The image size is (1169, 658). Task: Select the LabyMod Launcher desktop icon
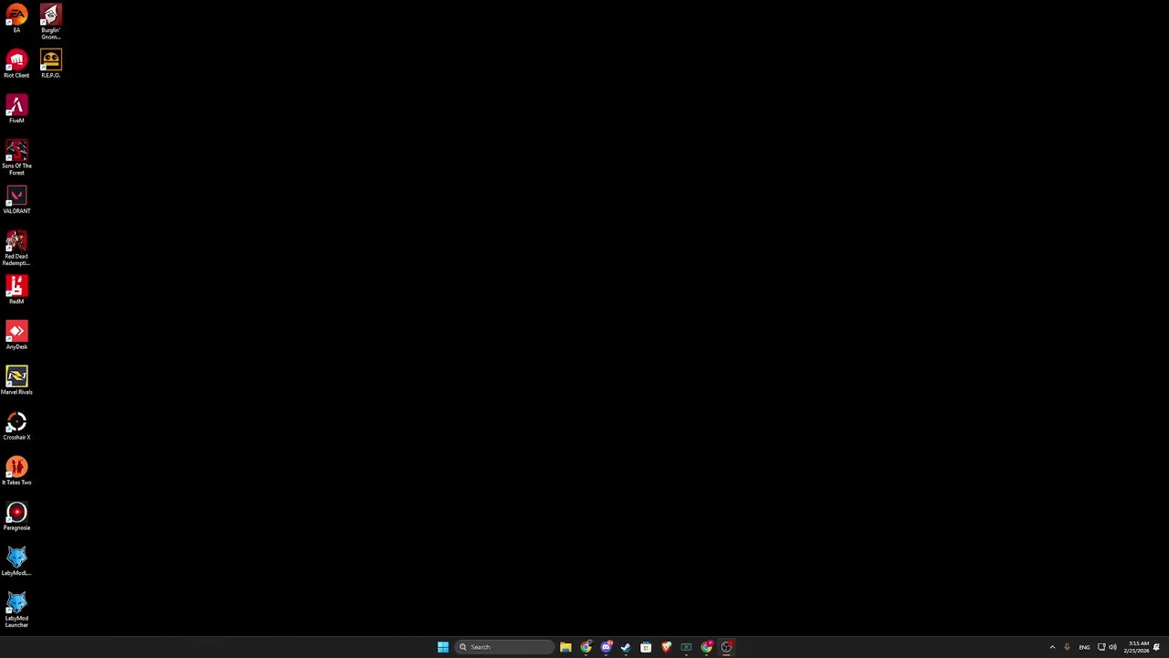pyautogui.click(x=16, y=610)
